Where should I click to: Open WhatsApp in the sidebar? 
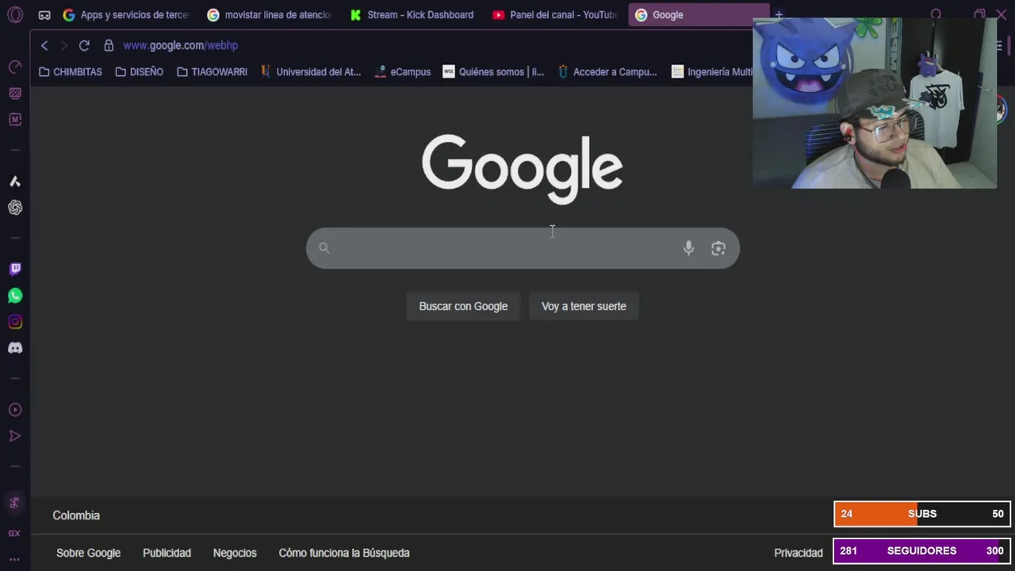click(15, 296)
